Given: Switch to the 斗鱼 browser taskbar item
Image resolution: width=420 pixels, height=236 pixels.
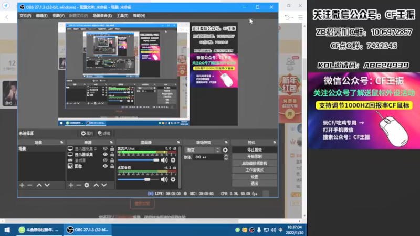Looking at the screenshot, I should tap(39, 230).
